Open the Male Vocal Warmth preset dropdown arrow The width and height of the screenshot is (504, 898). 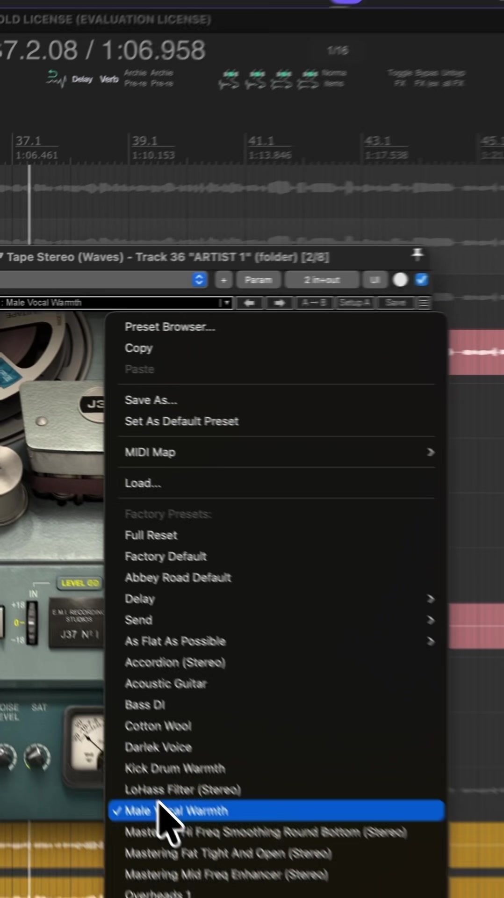click(226, 303)
